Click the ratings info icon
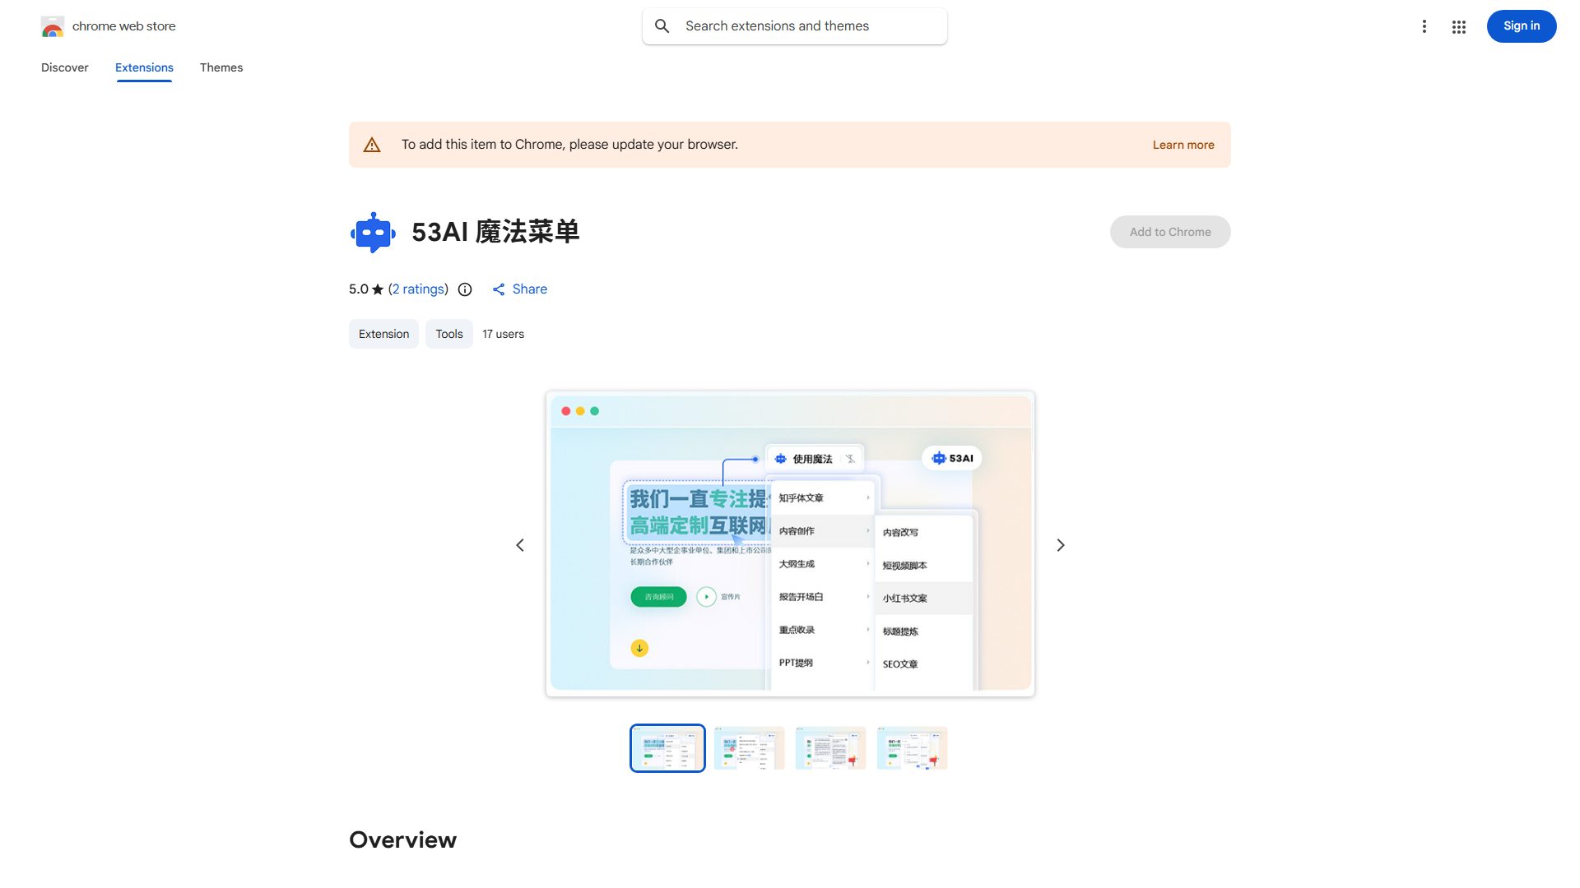 tap(465, 289)
